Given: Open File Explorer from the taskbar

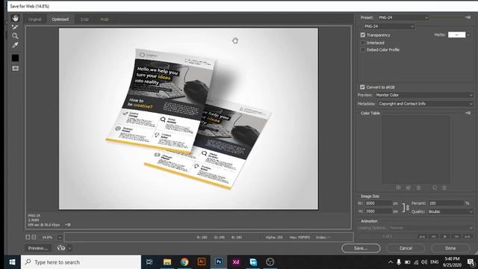Looking at the screenshot, I should [x=167, y=262].
